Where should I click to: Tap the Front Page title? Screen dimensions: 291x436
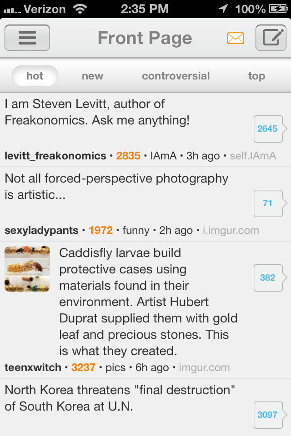coord(145,38)
